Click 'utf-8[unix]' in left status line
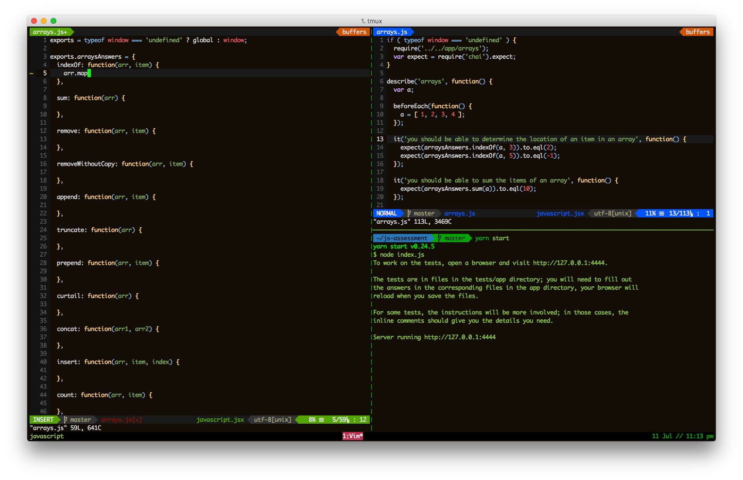Viewport: 743px width, 480px height. (x=273, y=420)
